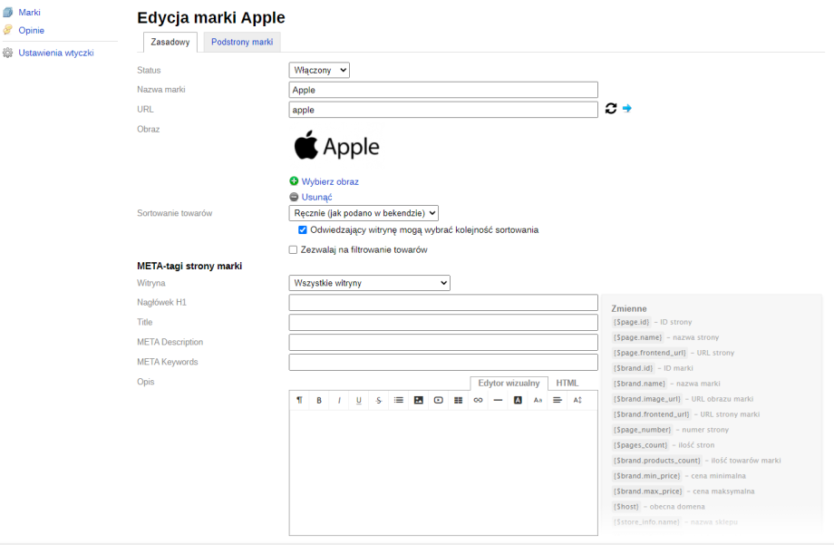Insert a link using the chain icon
The height and width of the screenshot is (545, 834).
(478, 400)
